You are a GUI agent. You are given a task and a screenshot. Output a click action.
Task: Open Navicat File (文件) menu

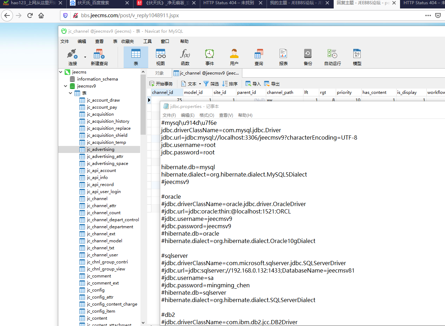[65, 41]
